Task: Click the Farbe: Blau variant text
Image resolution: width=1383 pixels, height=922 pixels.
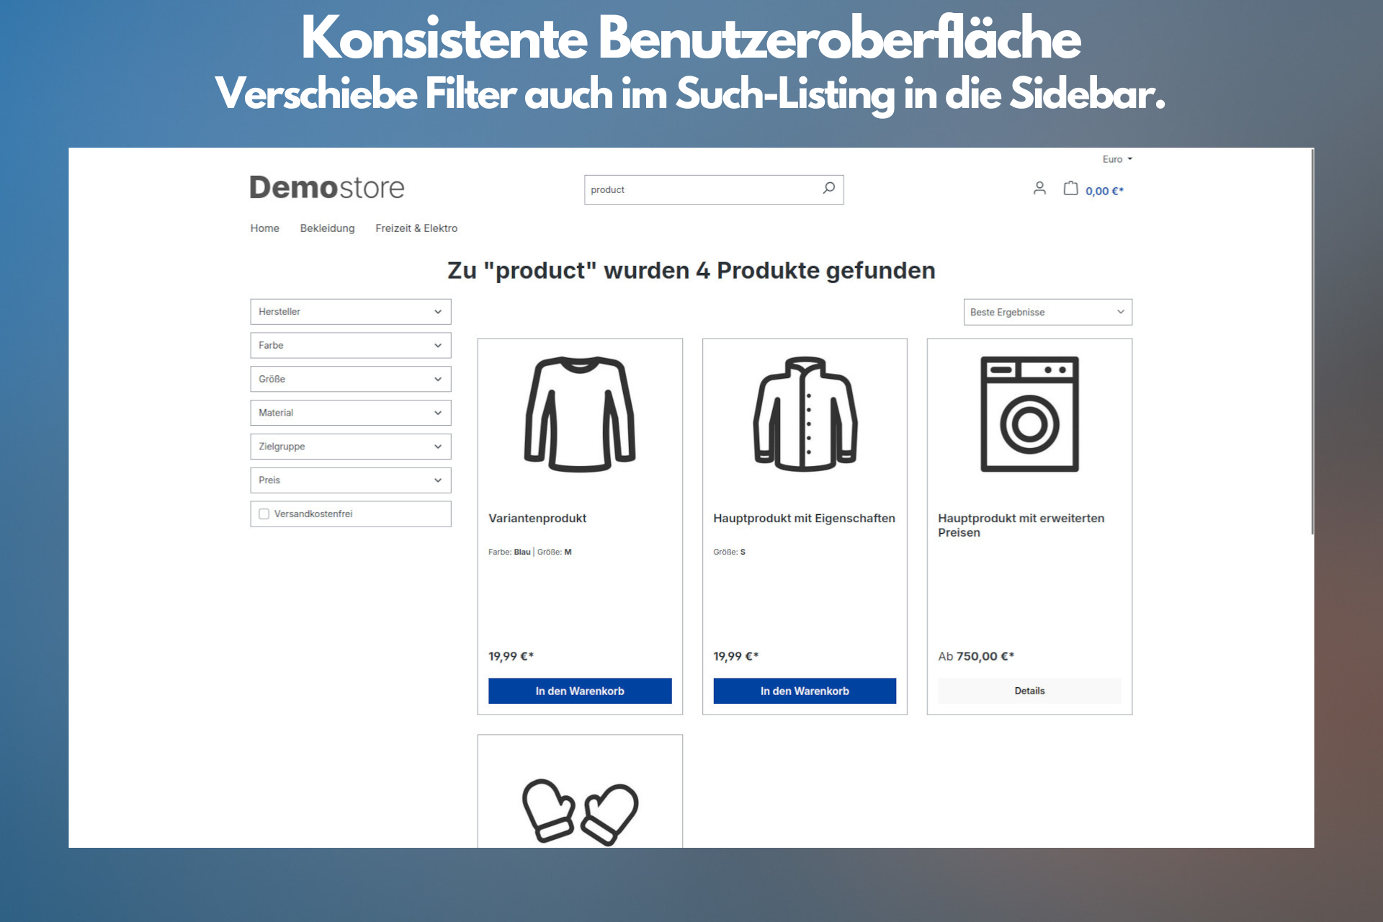Action: pyautogui.click(x=509, y=552)
